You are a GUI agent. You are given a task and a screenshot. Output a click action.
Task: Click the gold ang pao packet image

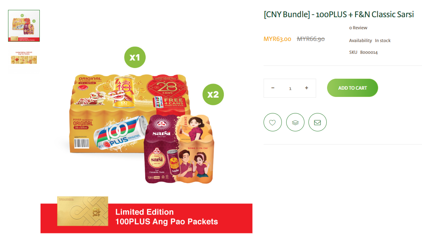(83, 211)
